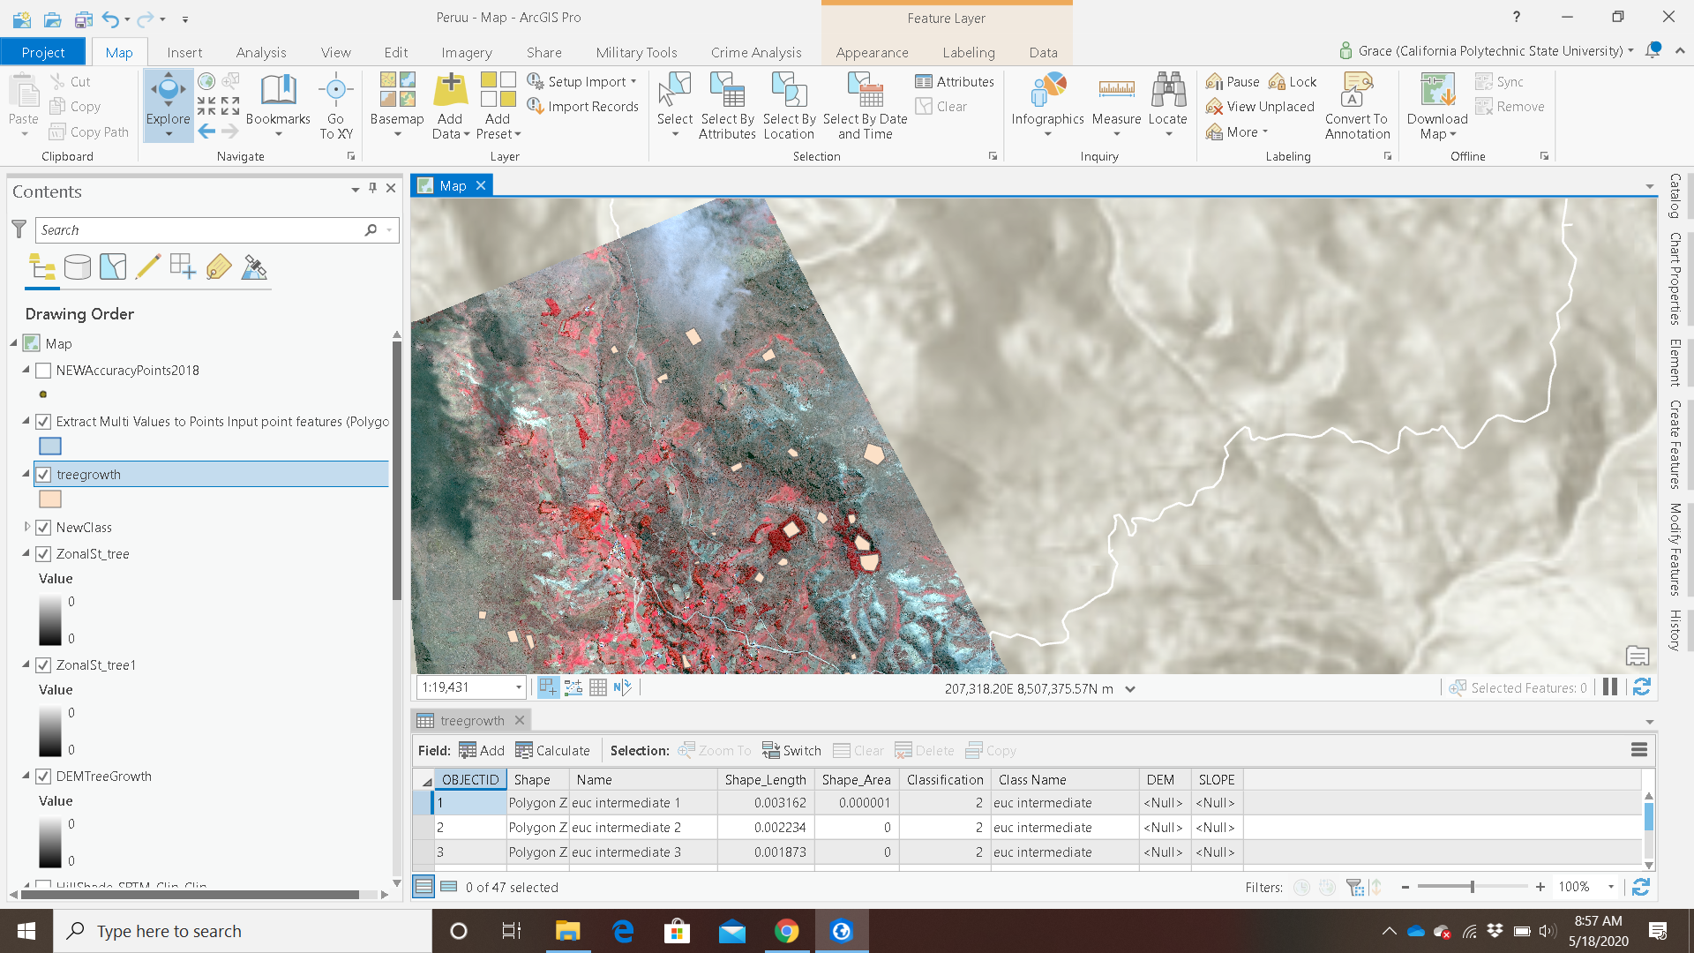Uncheck the treegrowth layer visibility
The width and height of the screenshot is (1694, 953).
(x=43, y=475)
